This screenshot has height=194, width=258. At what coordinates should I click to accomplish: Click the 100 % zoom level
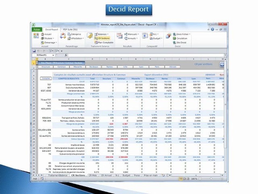tap(194, 179)
